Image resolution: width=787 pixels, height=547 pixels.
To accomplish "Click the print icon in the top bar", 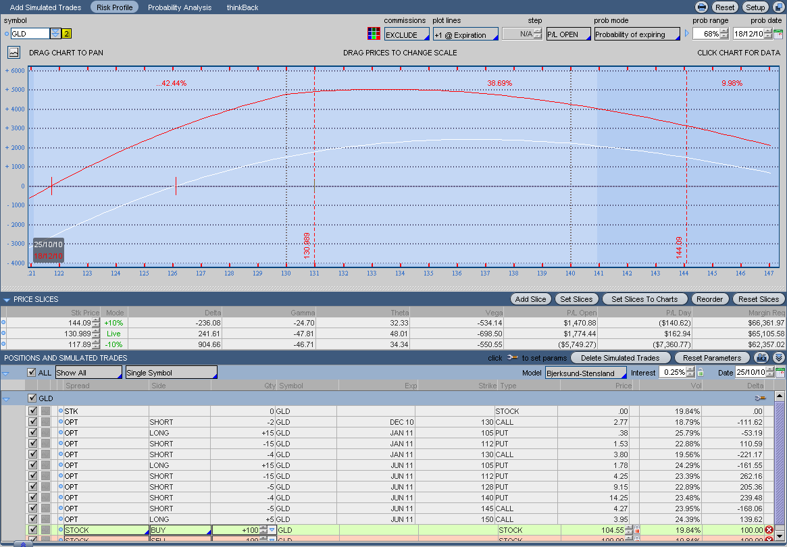I will (x=701, y=7).
